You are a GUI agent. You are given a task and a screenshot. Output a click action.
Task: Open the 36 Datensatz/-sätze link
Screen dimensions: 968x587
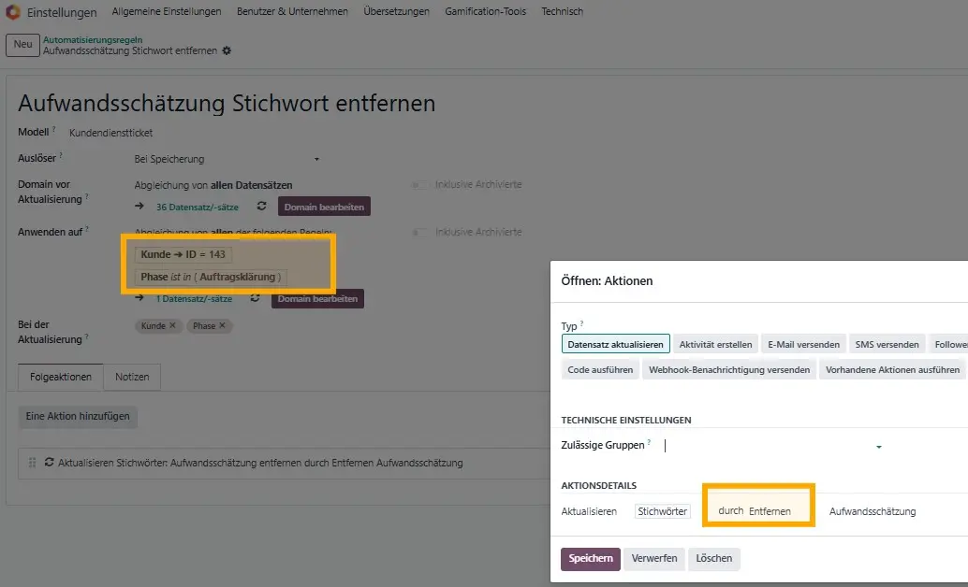[197, 208]
